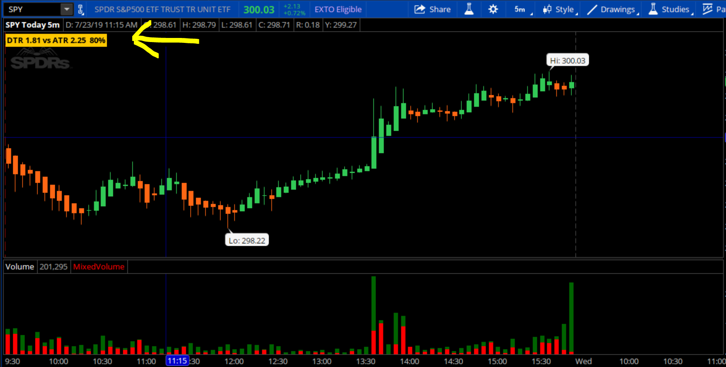Click the SPY symbol input field
Viewport: 726px width, 367px height.
click(x=33, y=9)
